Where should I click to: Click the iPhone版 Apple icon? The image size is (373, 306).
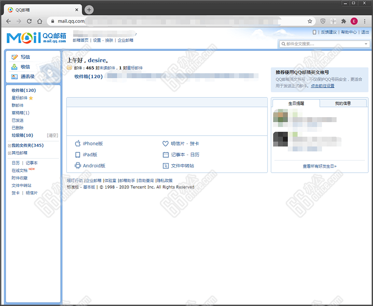(78, 144)
